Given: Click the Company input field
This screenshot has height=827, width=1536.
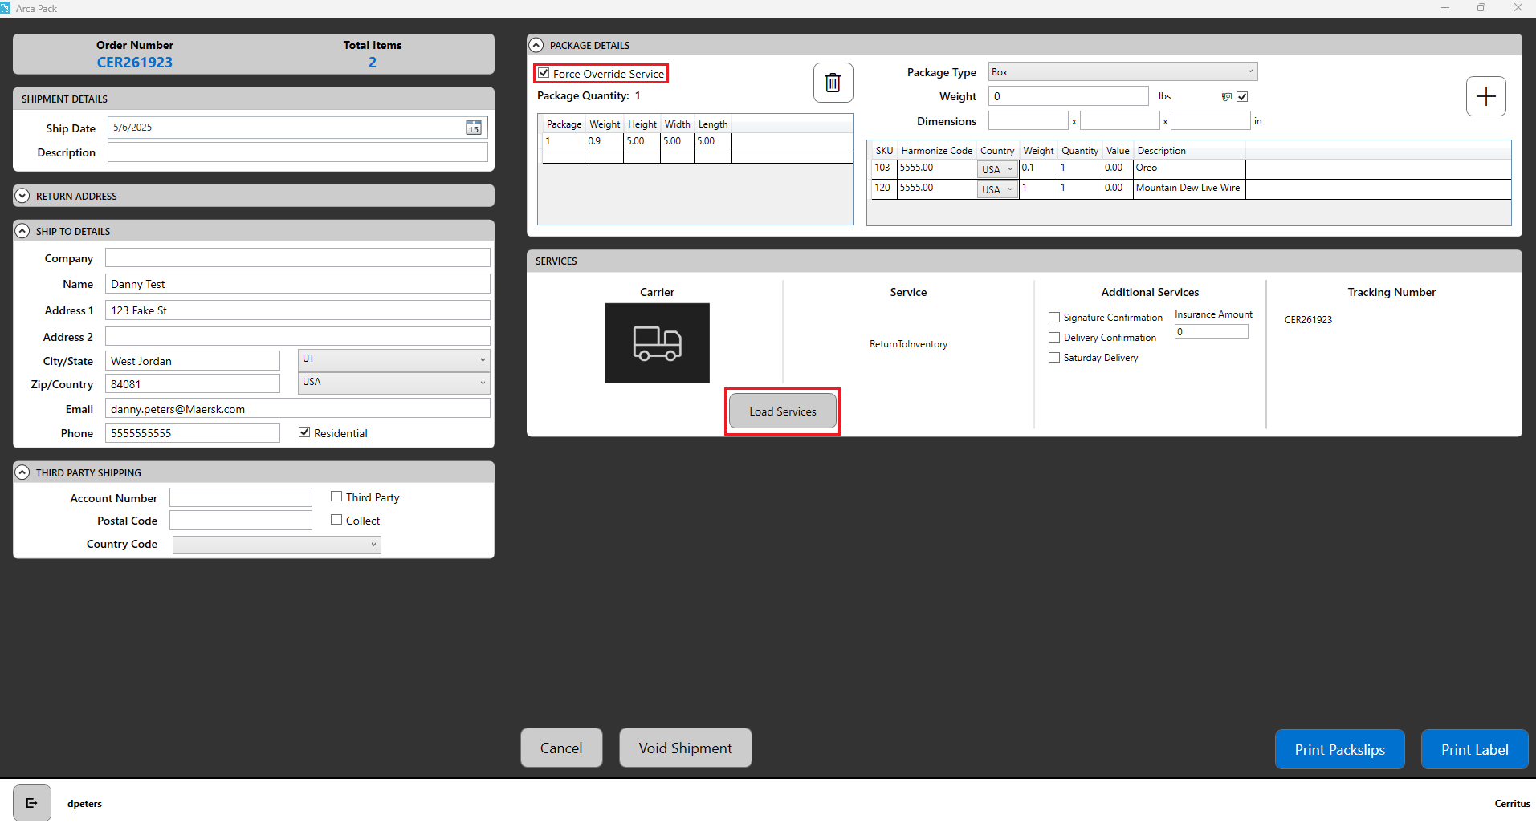Looking at the screenshot, I should (x=298, y=257).
